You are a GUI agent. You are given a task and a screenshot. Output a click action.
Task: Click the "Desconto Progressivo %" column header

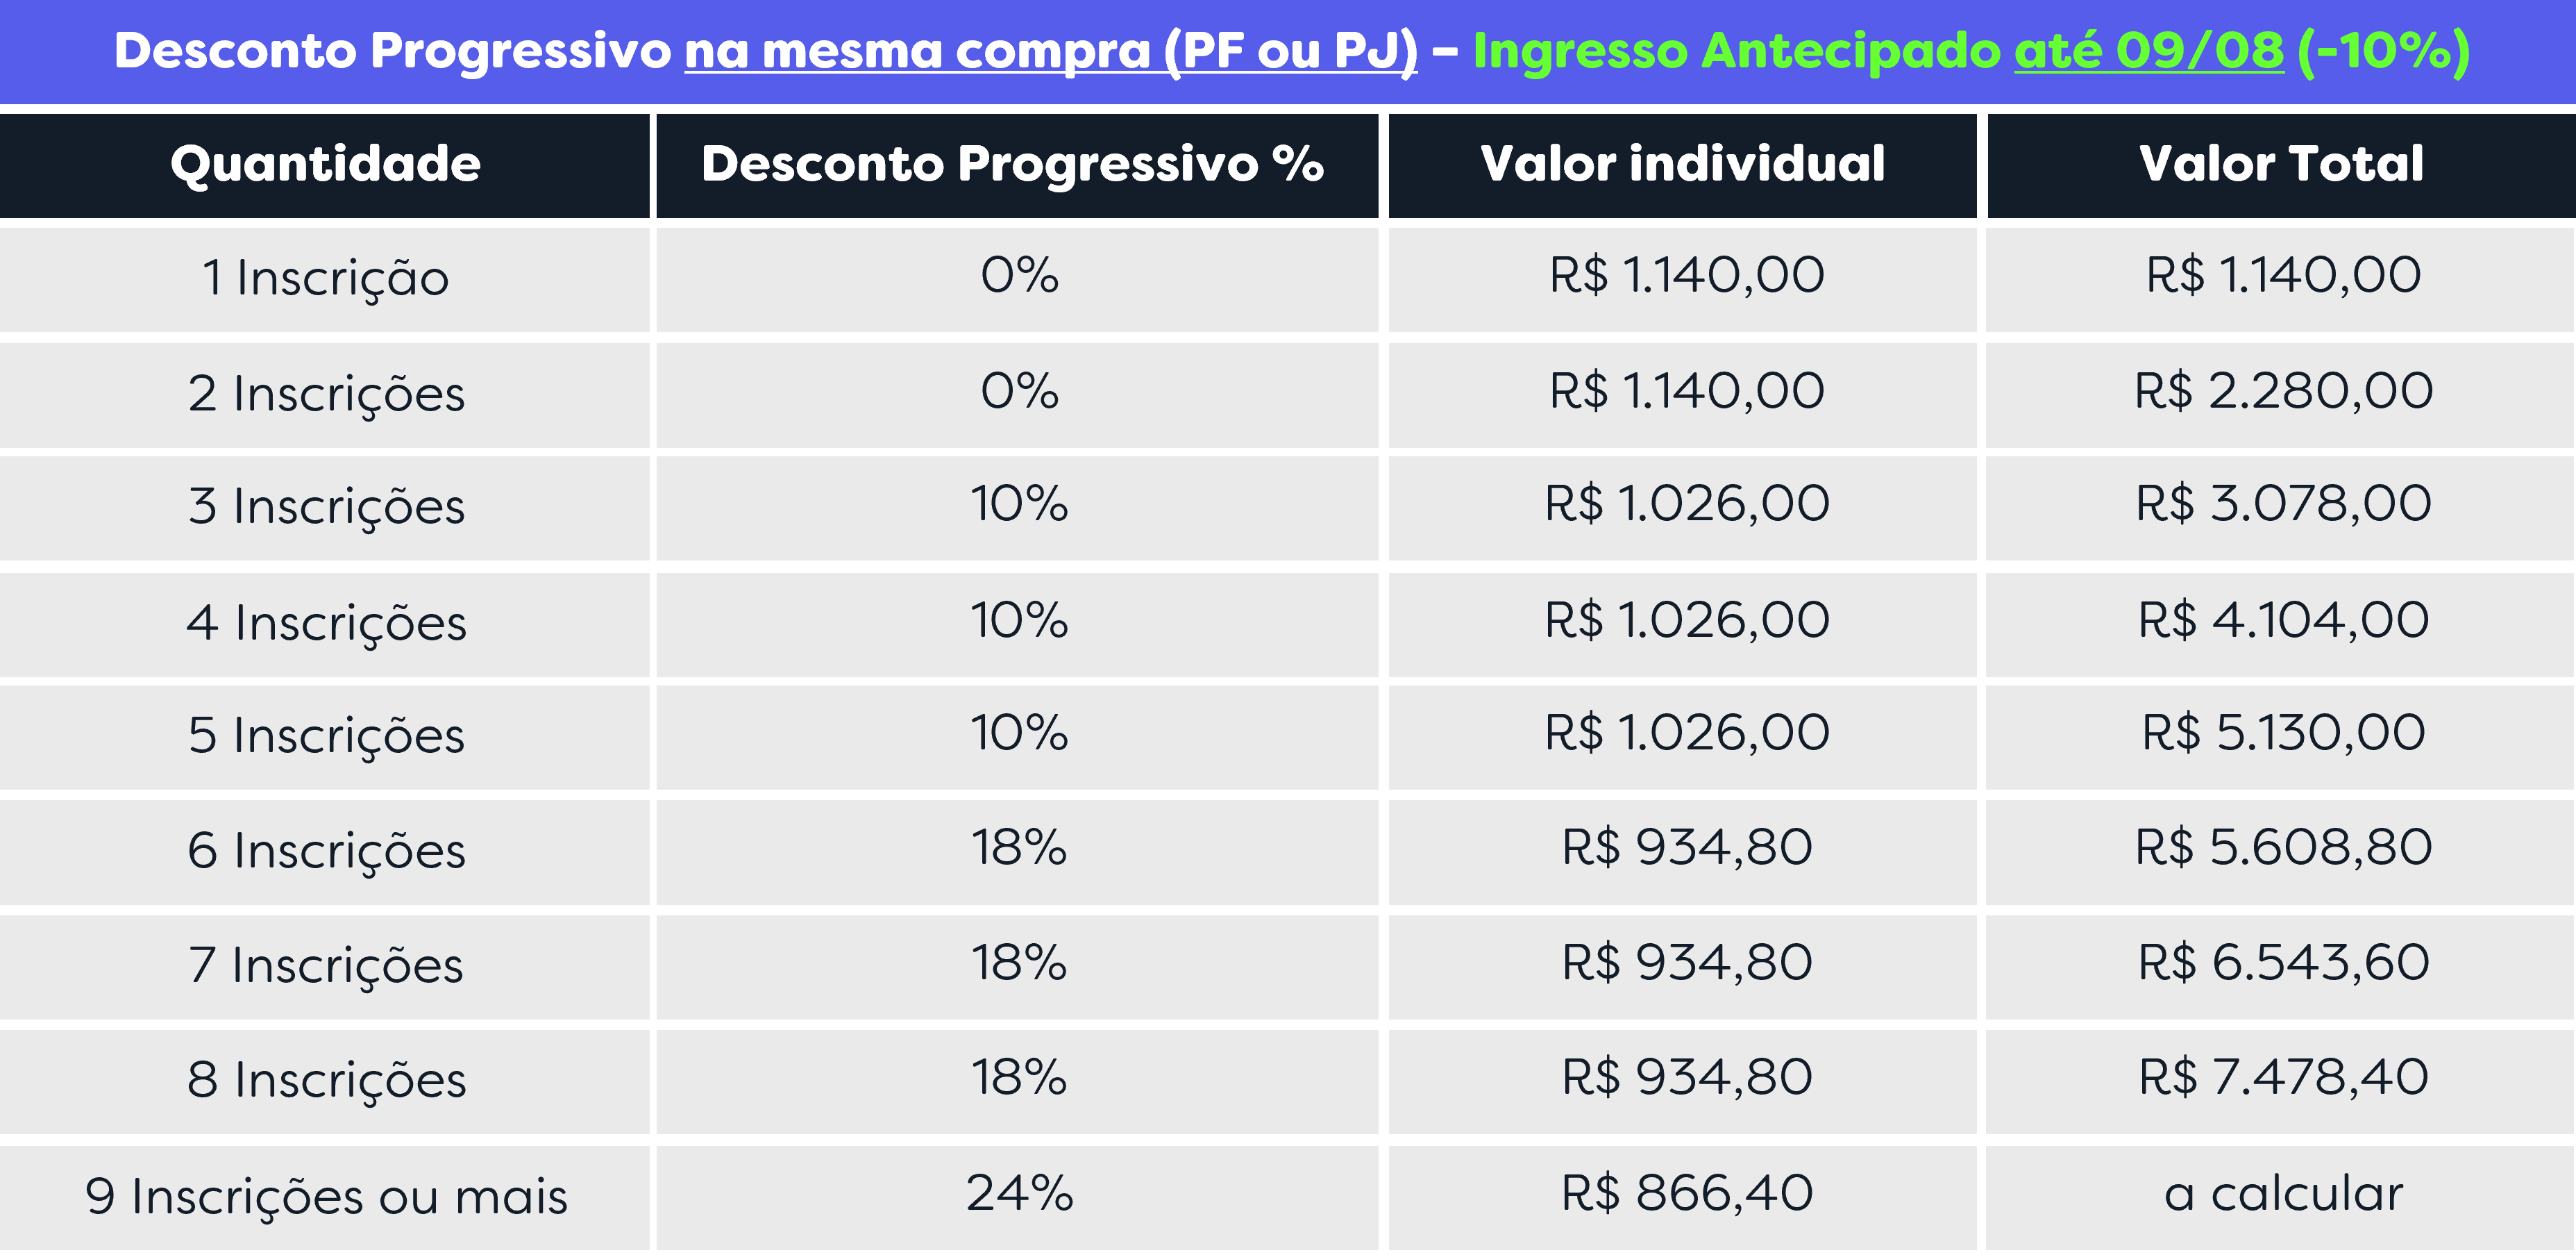click(1012, 164)
